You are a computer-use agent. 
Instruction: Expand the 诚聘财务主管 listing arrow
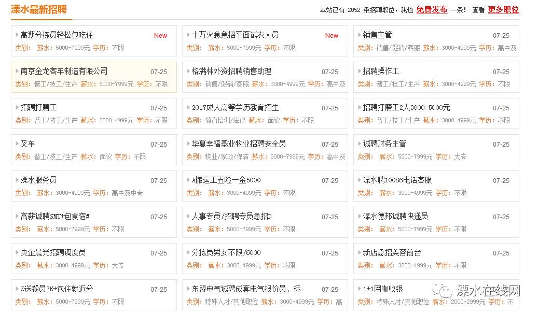(360, 144)
